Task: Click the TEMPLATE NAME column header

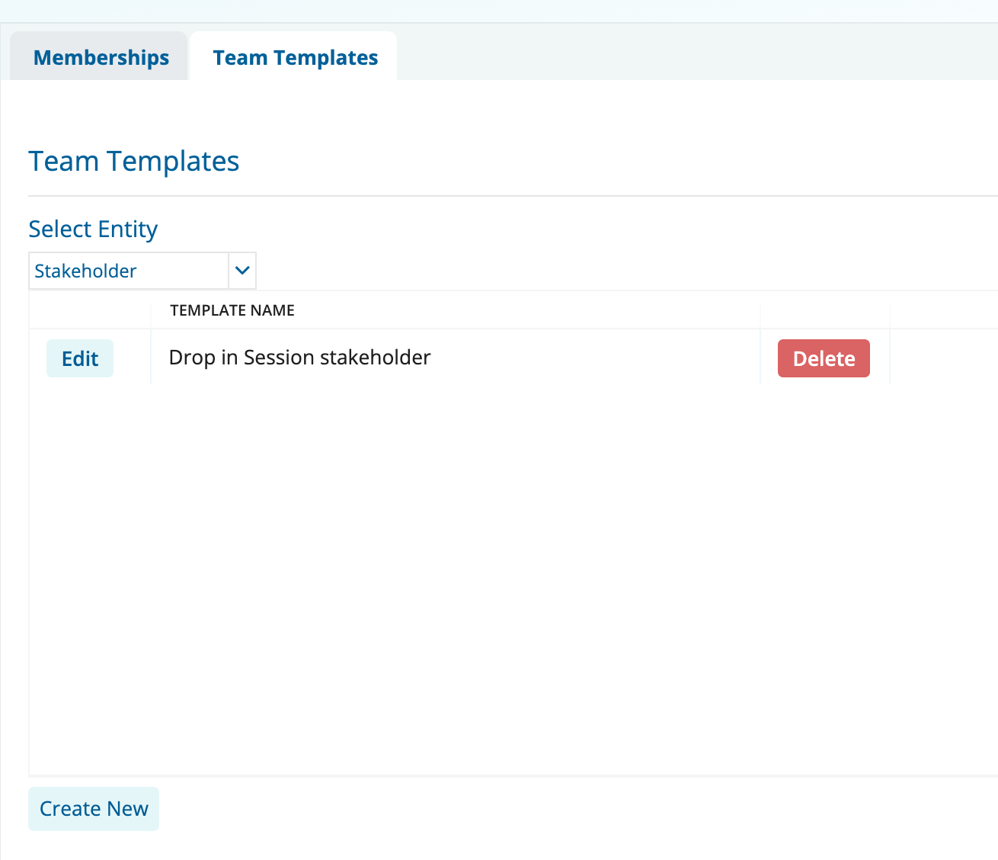Action: pos(232,310)
